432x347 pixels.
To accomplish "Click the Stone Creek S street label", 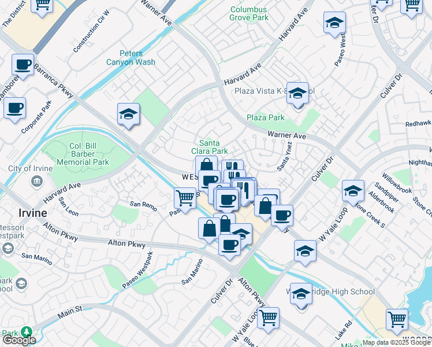I will [x=371, y=216].
